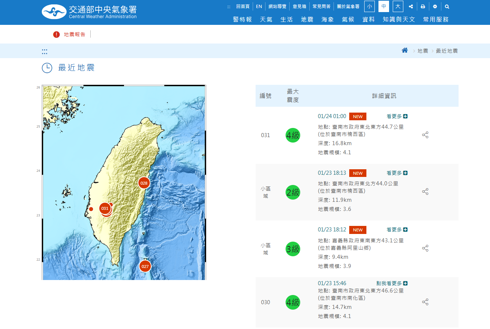Screen dimensions: 490x329
Task: Open settings gear icon in the header
Action: click(x=435, y=7)
